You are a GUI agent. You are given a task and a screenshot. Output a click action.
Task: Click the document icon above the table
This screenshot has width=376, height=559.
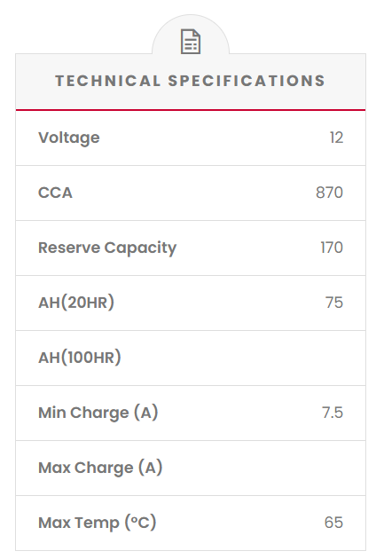tap(191, 42)
